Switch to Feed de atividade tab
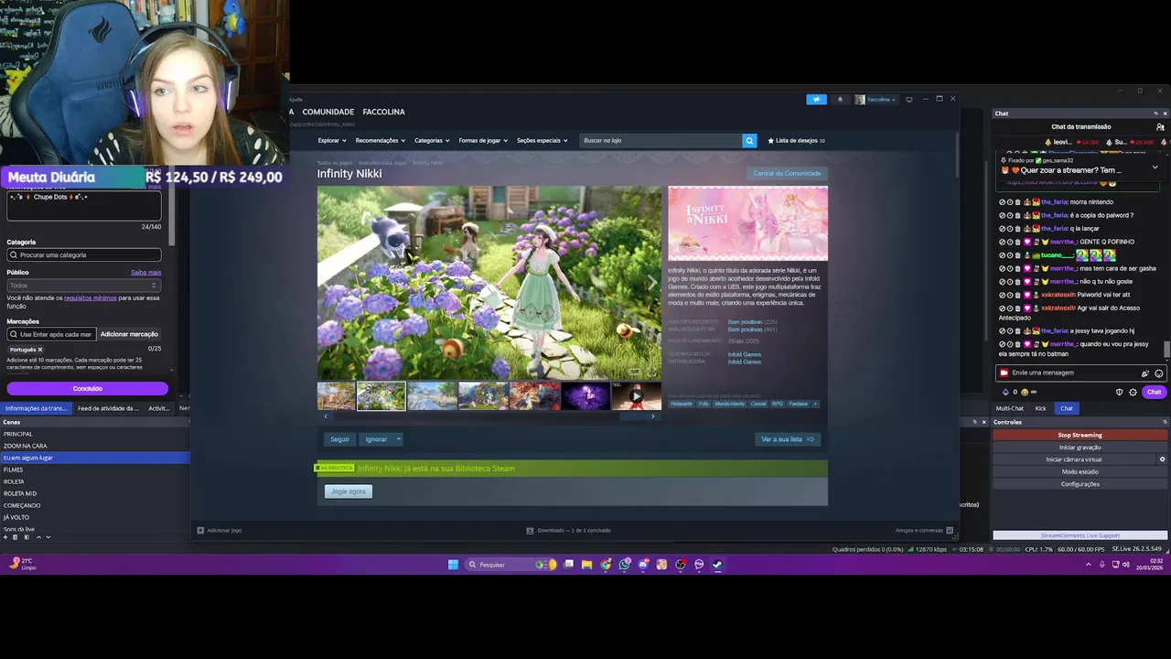 108,408
